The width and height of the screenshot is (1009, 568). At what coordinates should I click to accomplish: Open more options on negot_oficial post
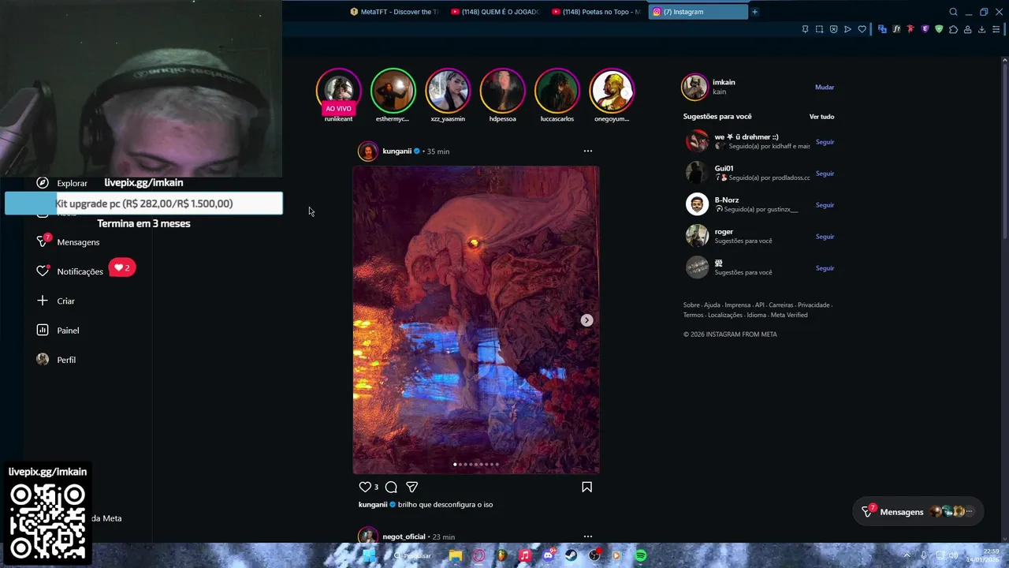(x=587, y=536)
